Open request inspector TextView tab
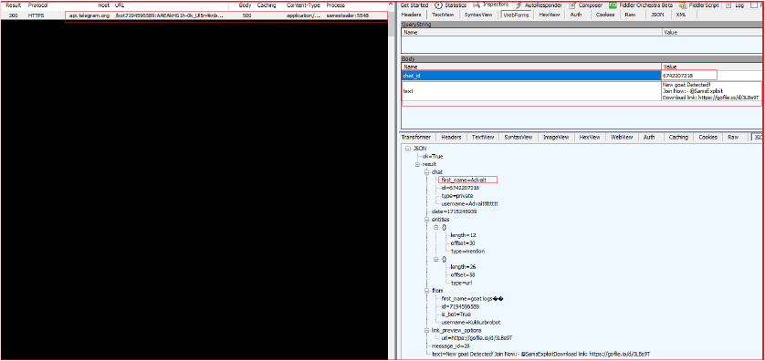 click(443, 15)
